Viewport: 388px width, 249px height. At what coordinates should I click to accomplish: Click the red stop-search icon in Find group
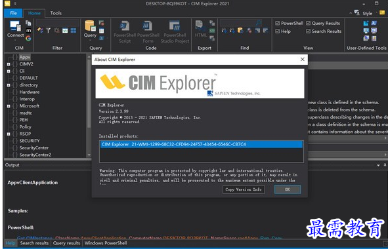(x=249, y=30)
